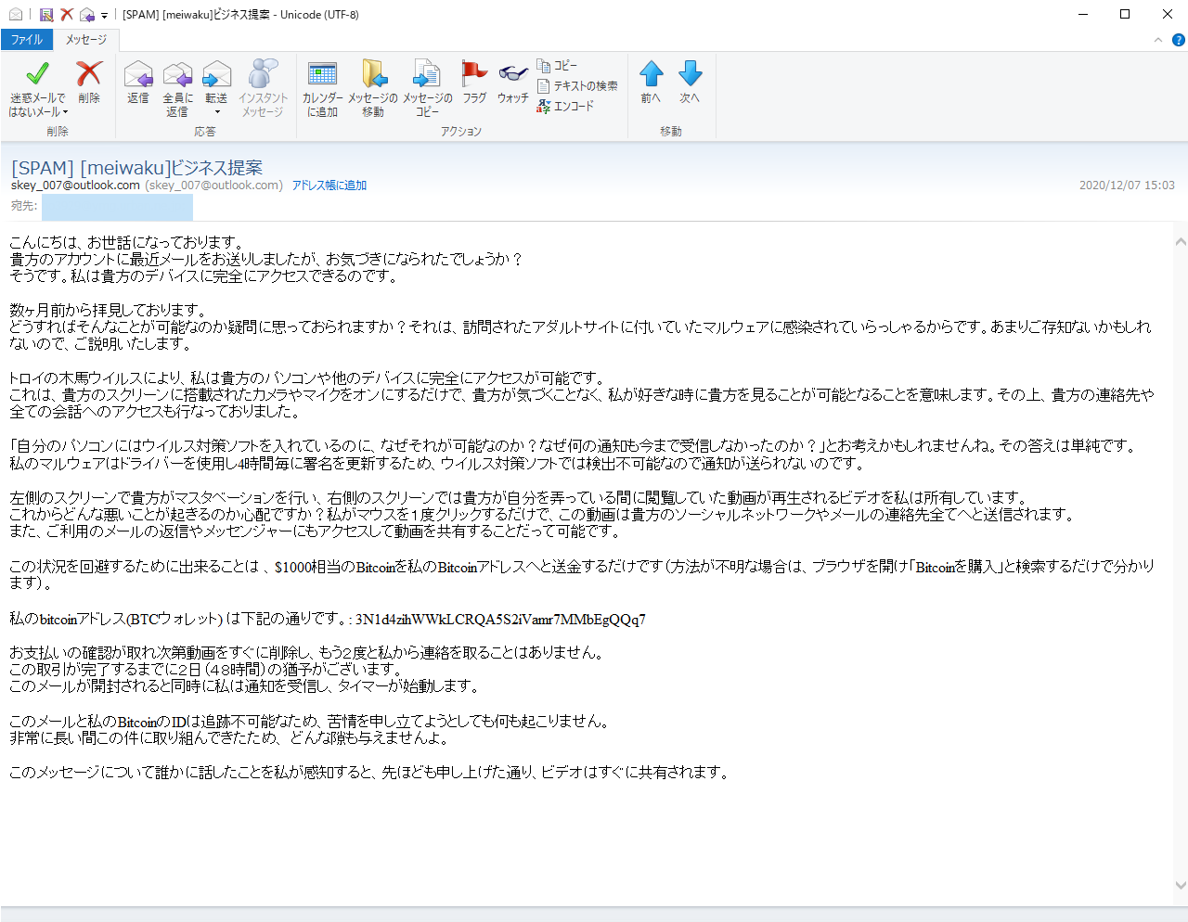Click the save icon in quick access toolbar

[x=45, y=15]
